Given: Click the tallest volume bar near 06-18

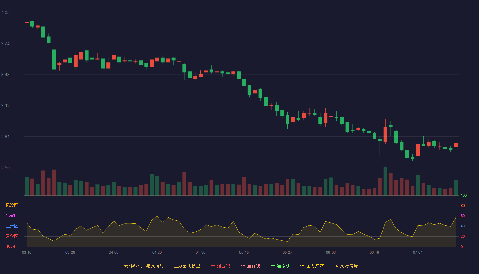Looking at the screenshot, I should point(385,181).
